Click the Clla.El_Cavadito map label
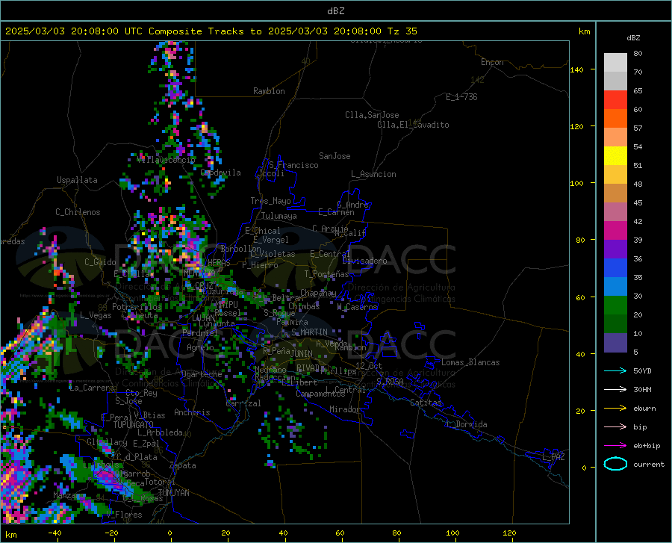 [x=413, y=125]
